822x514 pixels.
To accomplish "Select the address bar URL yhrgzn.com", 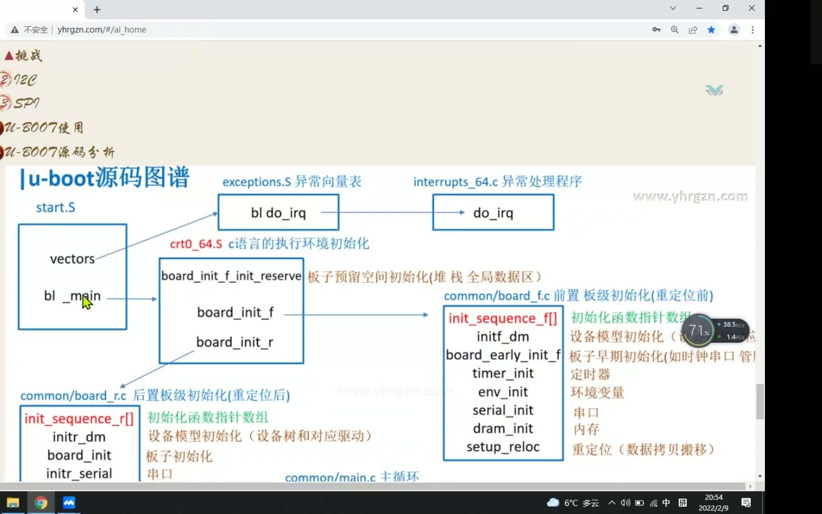I will point(101,30).
